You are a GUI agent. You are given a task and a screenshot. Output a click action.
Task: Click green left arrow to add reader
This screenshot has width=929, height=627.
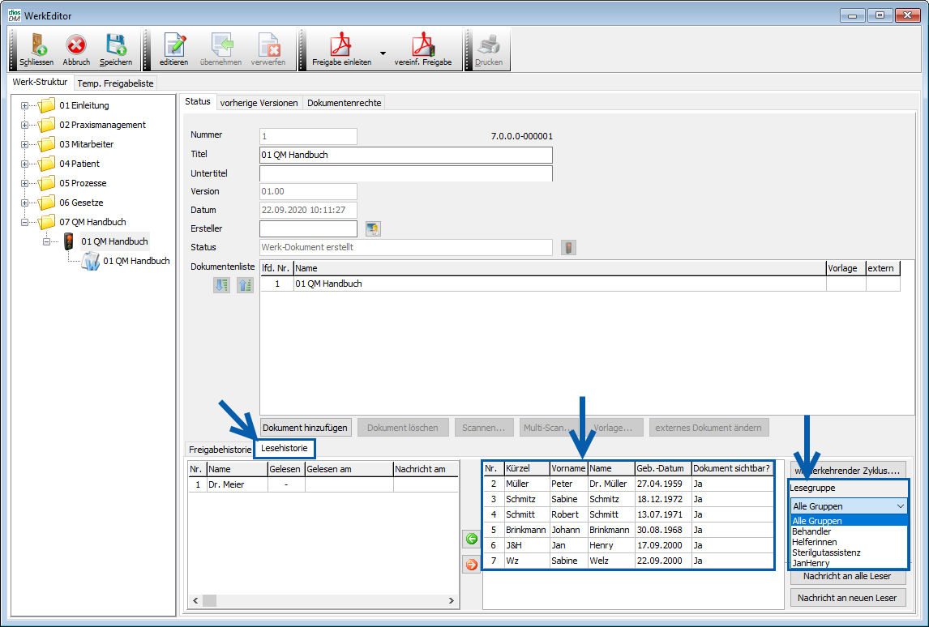[x=471, y=539]
